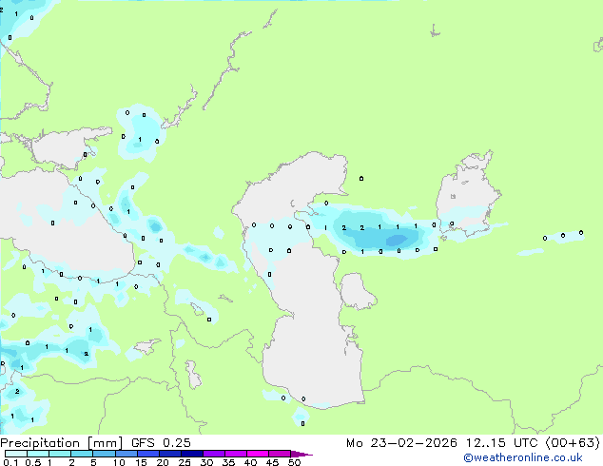Pick the violet swatch between 35 and 40

click(236, 454)
